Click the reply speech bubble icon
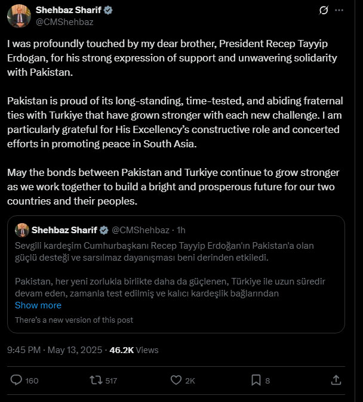The height and width of the screenshot is (402, 363). coord(17,380)
